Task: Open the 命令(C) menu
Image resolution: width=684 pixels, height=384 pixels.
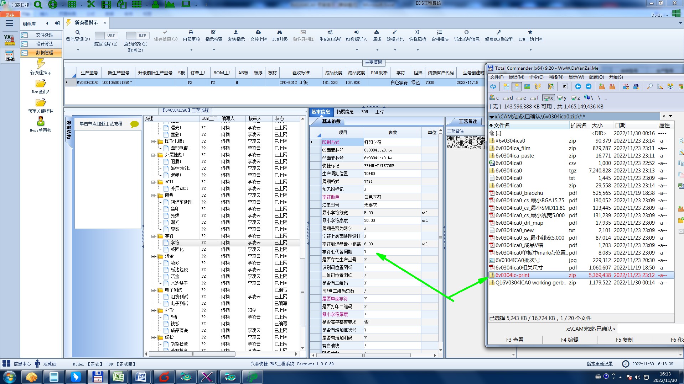Action: [536, 77]
